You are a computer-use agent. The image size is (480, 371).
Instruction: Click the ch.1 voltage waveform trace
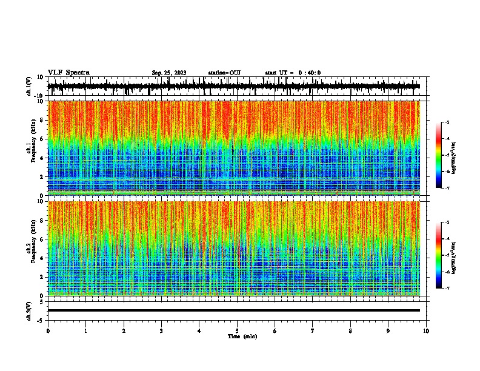coord(233,86)
